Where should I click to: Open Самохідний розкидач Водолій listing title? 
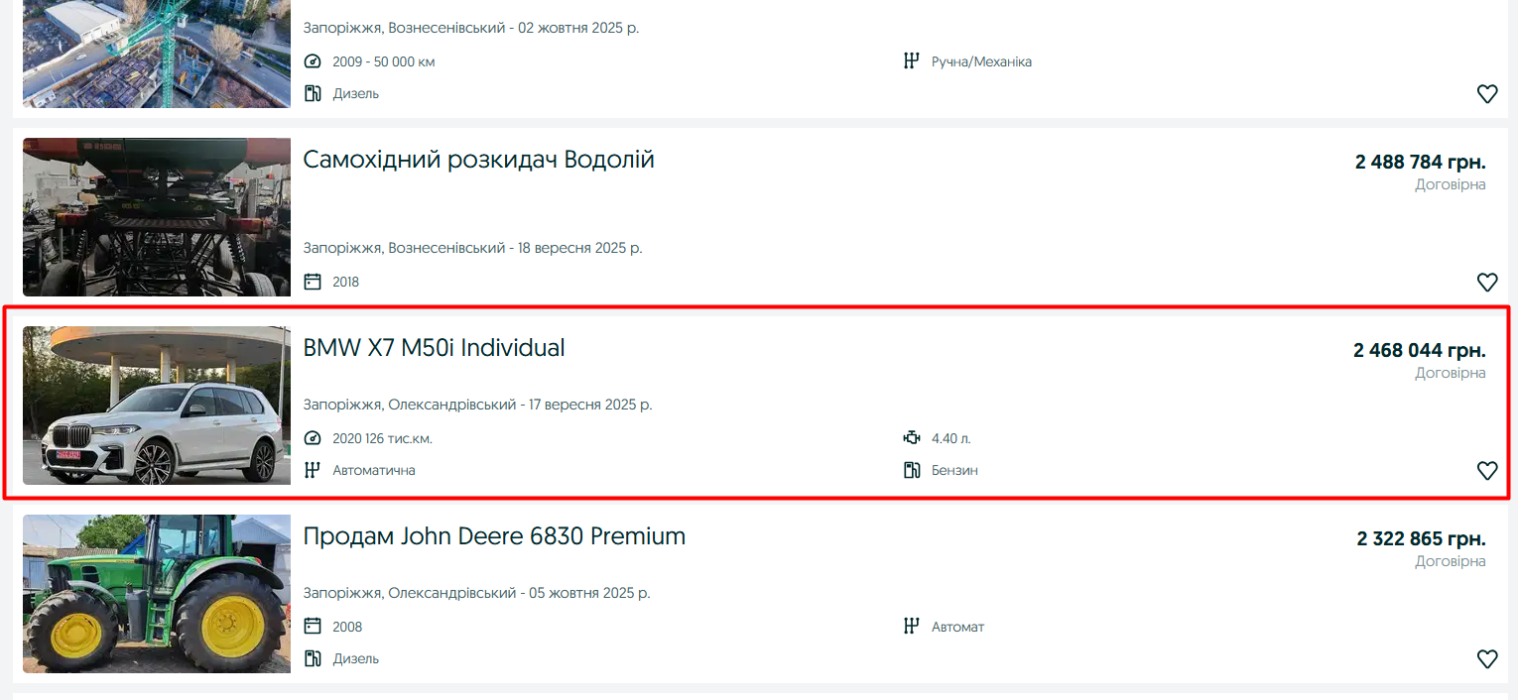coord(478,160)
